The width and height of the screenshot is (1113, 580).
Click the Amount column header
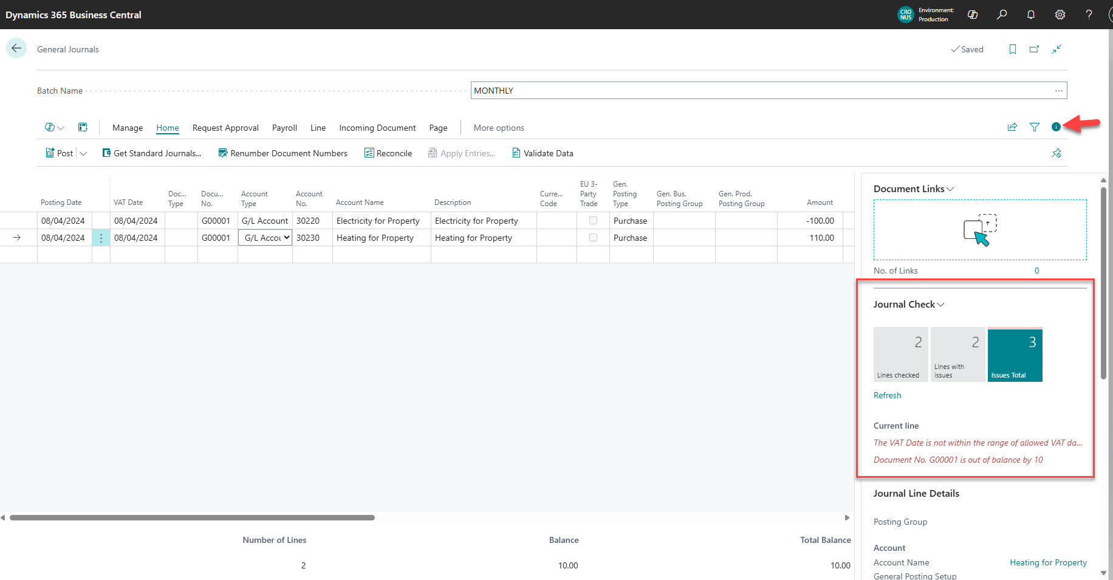tap(820, 202)
